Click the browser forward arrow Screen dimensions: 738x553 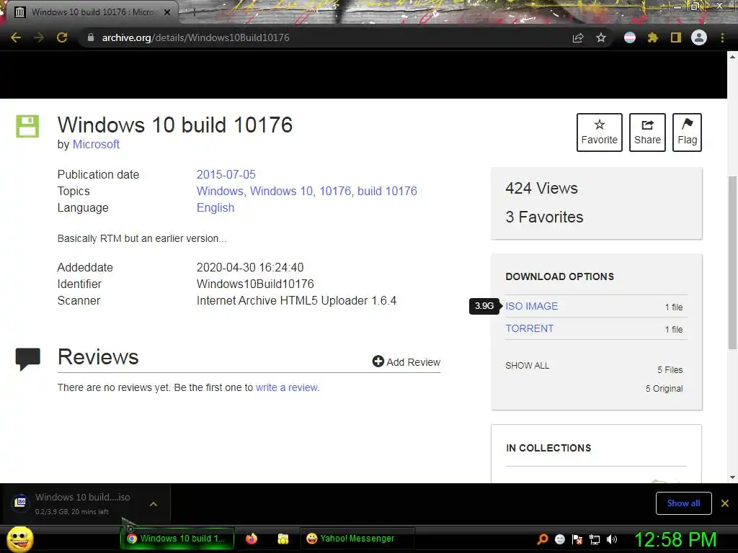pyautogui.click(x=39, y=37)
